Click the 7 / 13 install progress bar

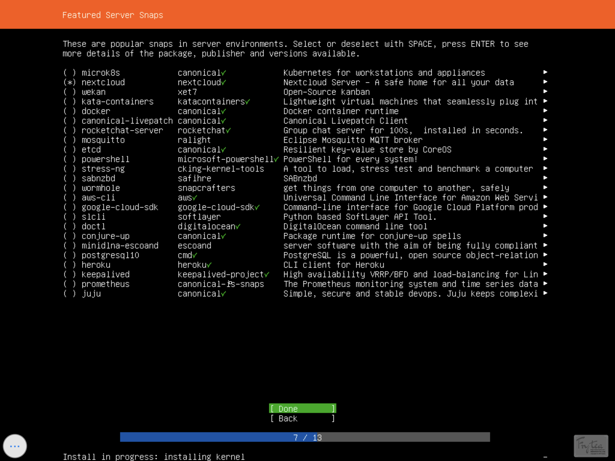click(305, 437)
